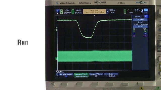Tap the 10.0GSa/s sample rate
This screenshot has width=161, height=90.
144,24
